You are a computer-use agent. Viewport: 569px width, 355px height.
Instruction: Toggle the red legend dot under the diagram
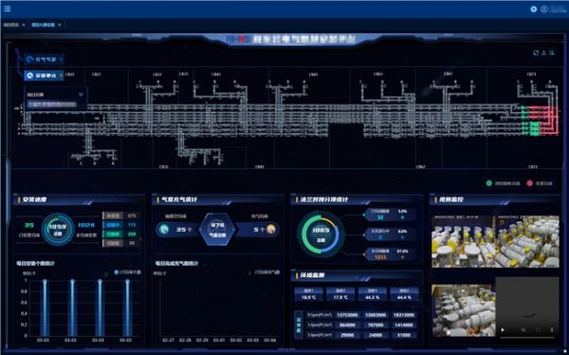click(x=530, y=183)
